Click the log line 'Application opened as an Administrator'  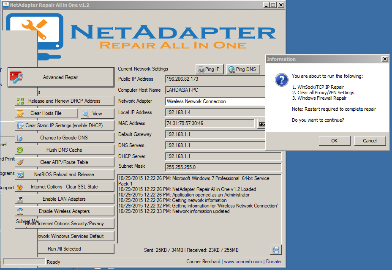[x=184, y=195]
